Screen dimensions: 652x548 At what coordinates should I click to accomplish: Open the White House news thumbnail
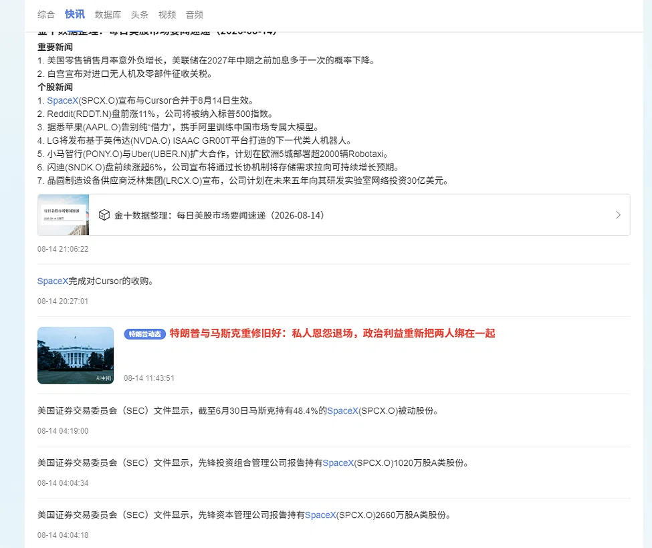(76, 356)
